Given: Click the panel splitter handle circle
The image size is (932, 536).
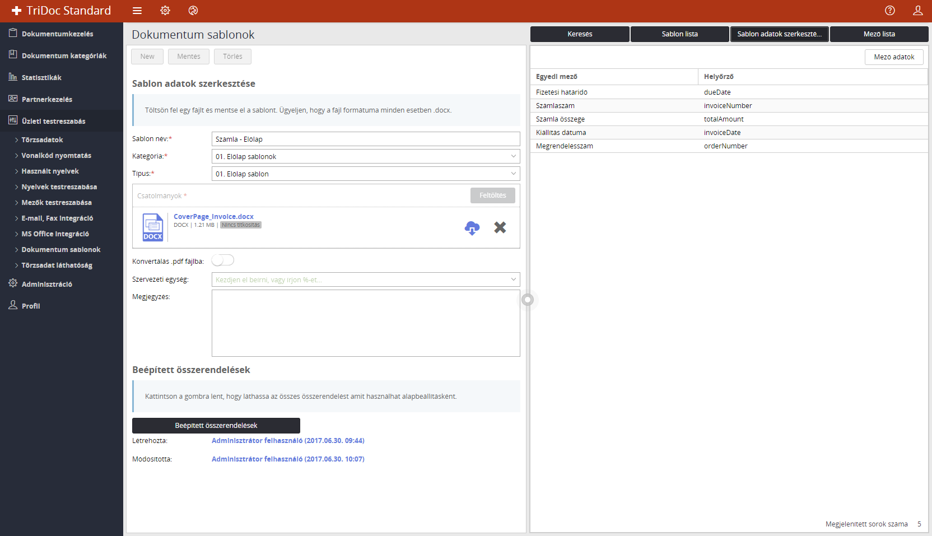Looking at the screenshot, I should [528, 300].
